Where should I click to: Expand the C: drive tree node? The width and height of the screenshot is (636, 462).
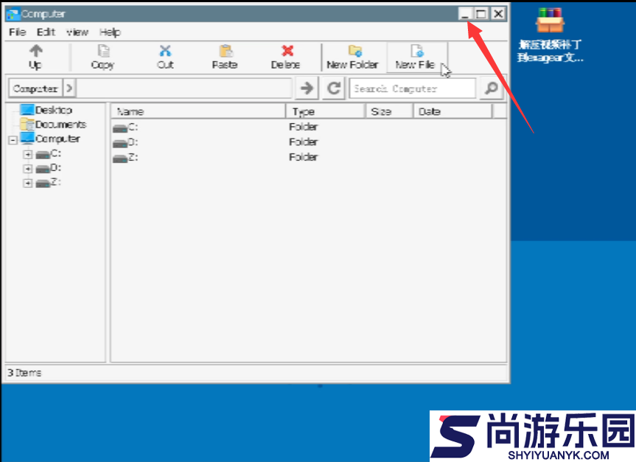click(28, 154)
